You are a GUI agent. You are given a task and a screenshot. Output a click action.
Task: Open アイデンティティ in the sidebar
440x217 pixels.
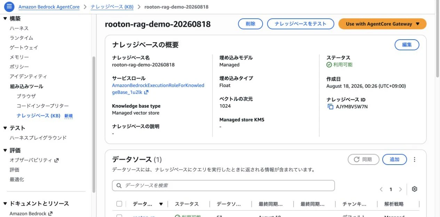pos(28,76)
